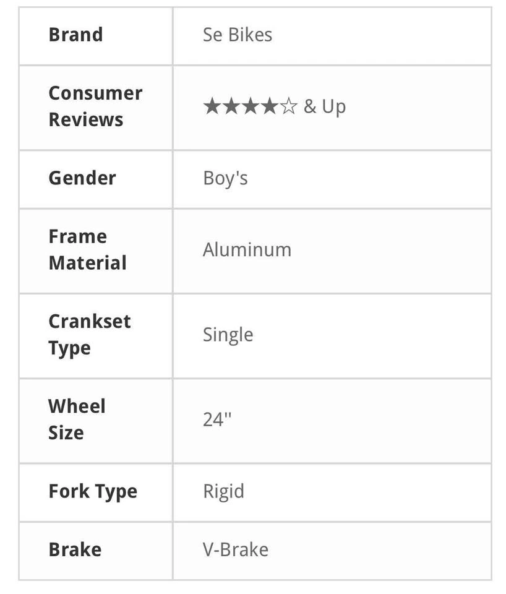Select the Brand row label
The height and width of the screenshot is (594, 506).
75,35
